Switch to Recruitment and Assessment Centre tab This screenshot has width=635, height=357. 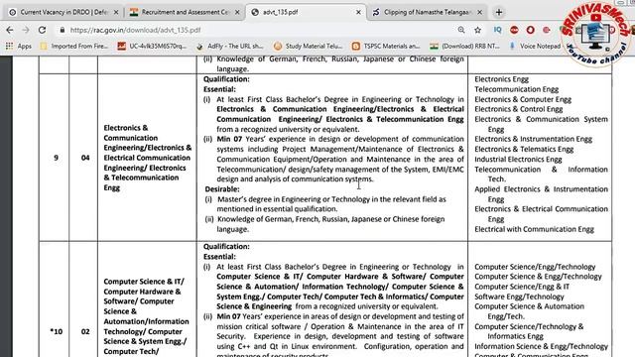(186, 12)
